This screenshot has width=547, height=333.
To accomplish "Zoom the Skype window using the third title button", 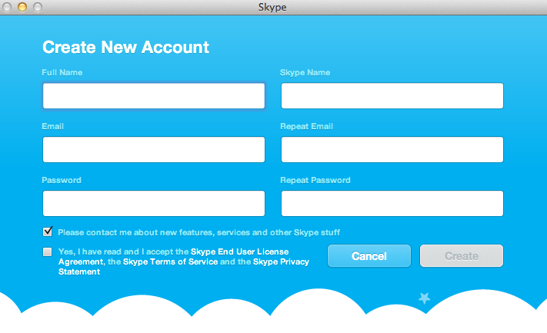I will point(38,7).
